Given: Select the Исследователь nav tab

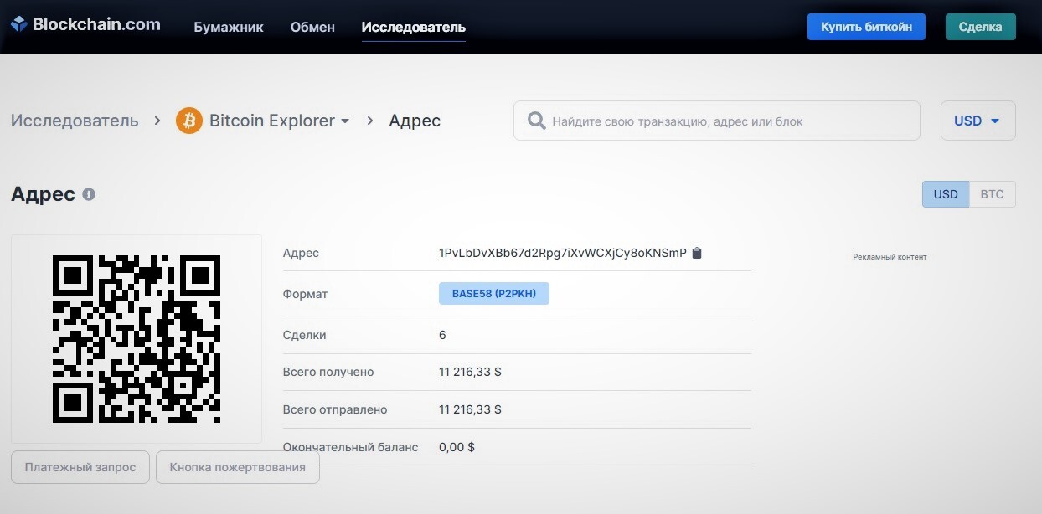Looking at the screenshot, I should click(x=413, y=27).
